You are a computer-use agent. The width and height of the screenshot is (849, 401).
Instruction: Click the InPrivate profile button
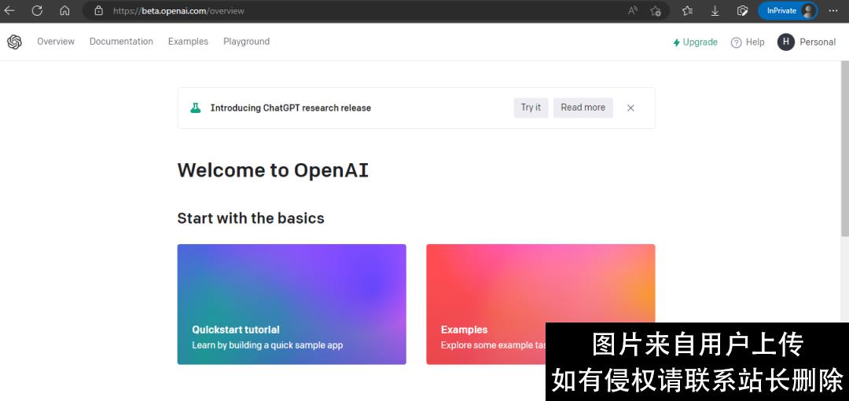(x=788, y=11)
